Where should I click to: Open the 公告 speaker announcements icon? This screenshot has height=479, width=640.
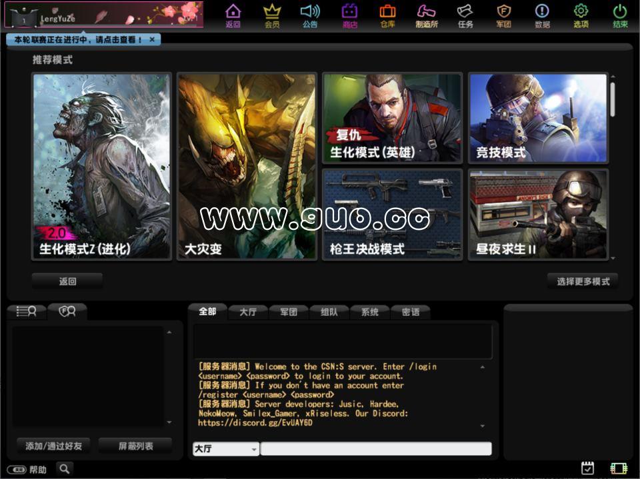pyautogui.click(x=310, y=16)
